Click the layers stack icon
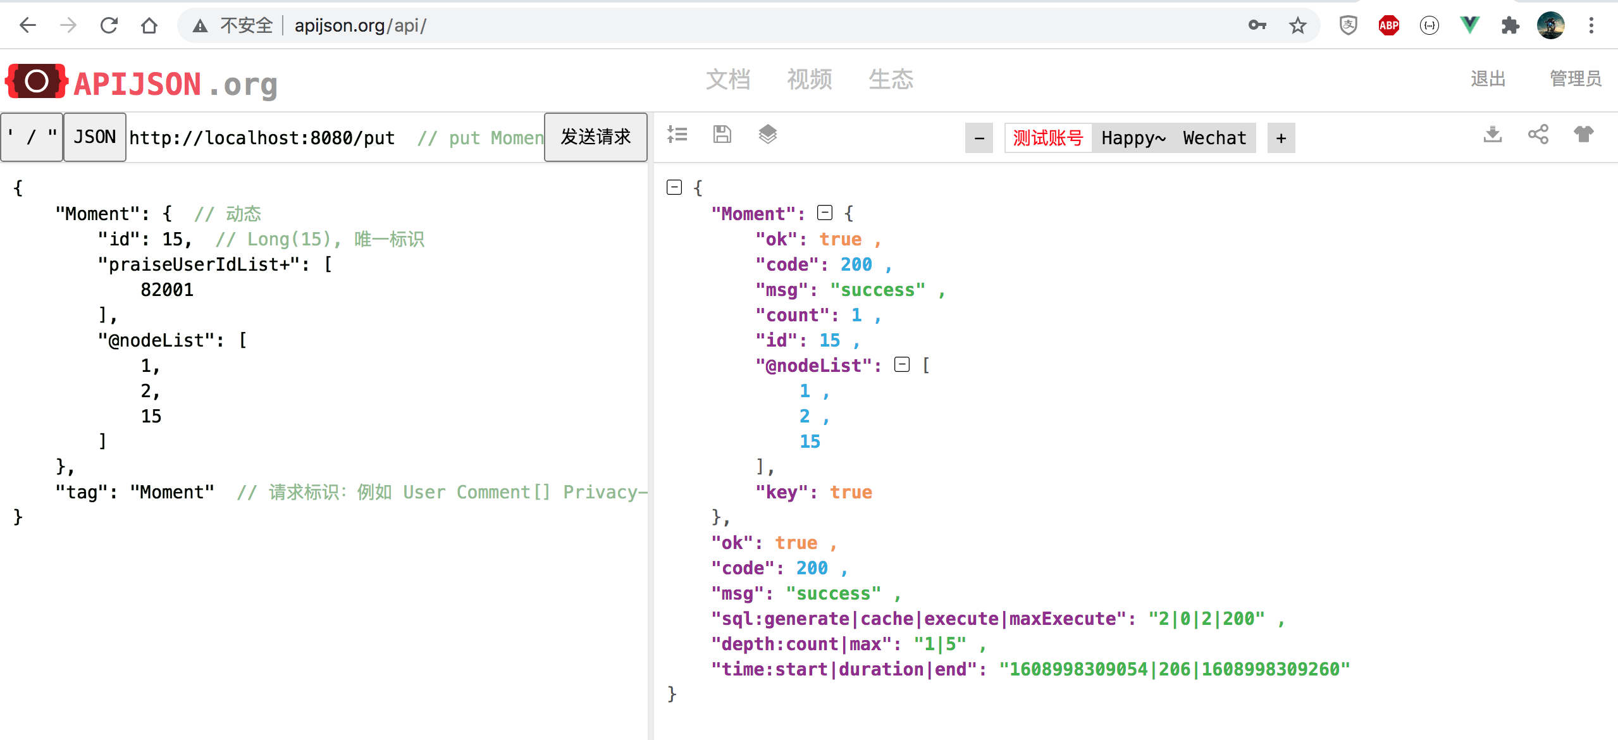 (767, 134)
